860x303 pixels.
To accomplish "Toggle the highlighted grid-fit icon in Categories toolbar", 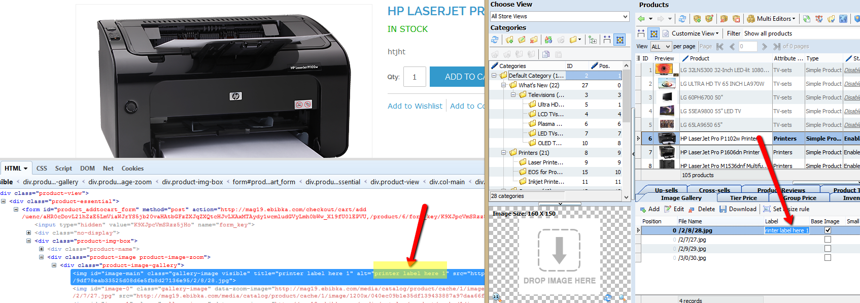I will pos(620,40).
